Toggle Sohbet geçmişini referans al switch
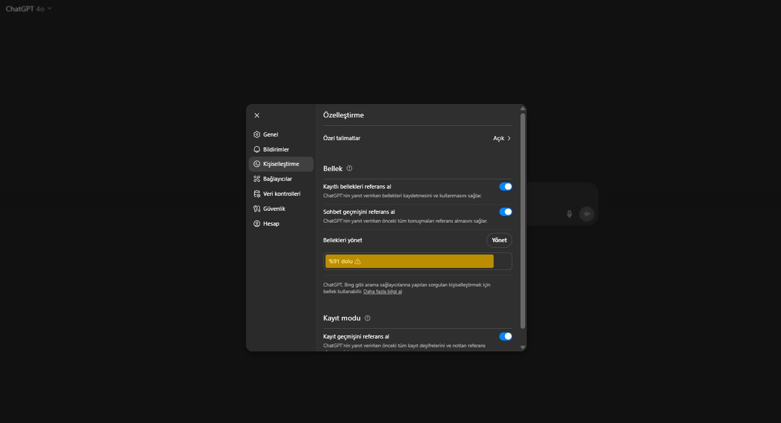This screenshot has height=423, width=781. point(506,212)
